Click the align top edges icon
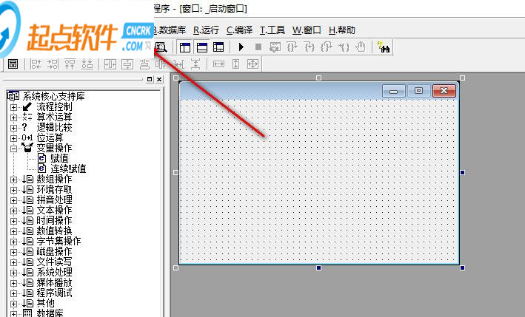Viewport: 525px width, 317px height. pos(70,64)
